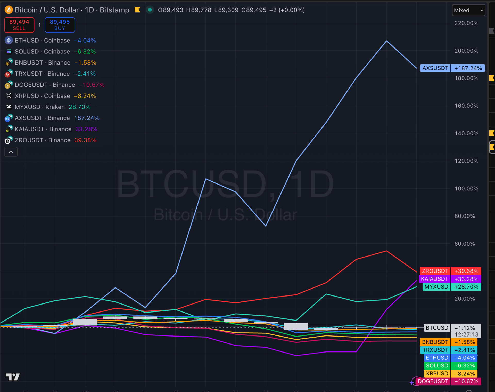Click the Bitcoin symbol logo icon
This screenshot has width=495, height=392.
point(9,10)
